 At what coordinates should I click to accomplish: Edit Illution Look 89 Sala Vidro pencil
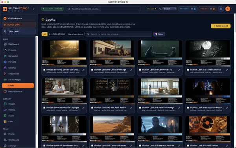point(179,107)
